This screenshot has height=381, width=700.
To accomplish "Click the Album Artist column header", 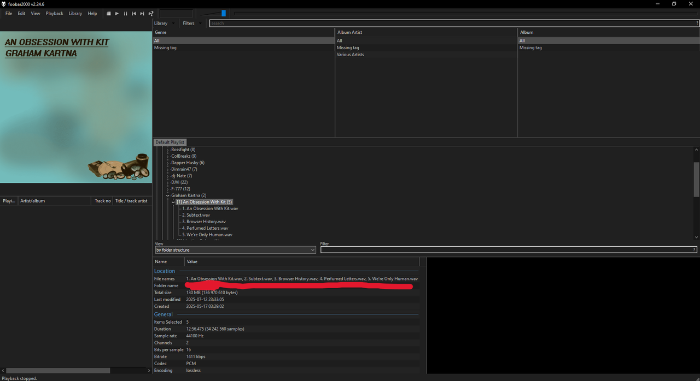I will pyautogui.click(x=426, y=32).
